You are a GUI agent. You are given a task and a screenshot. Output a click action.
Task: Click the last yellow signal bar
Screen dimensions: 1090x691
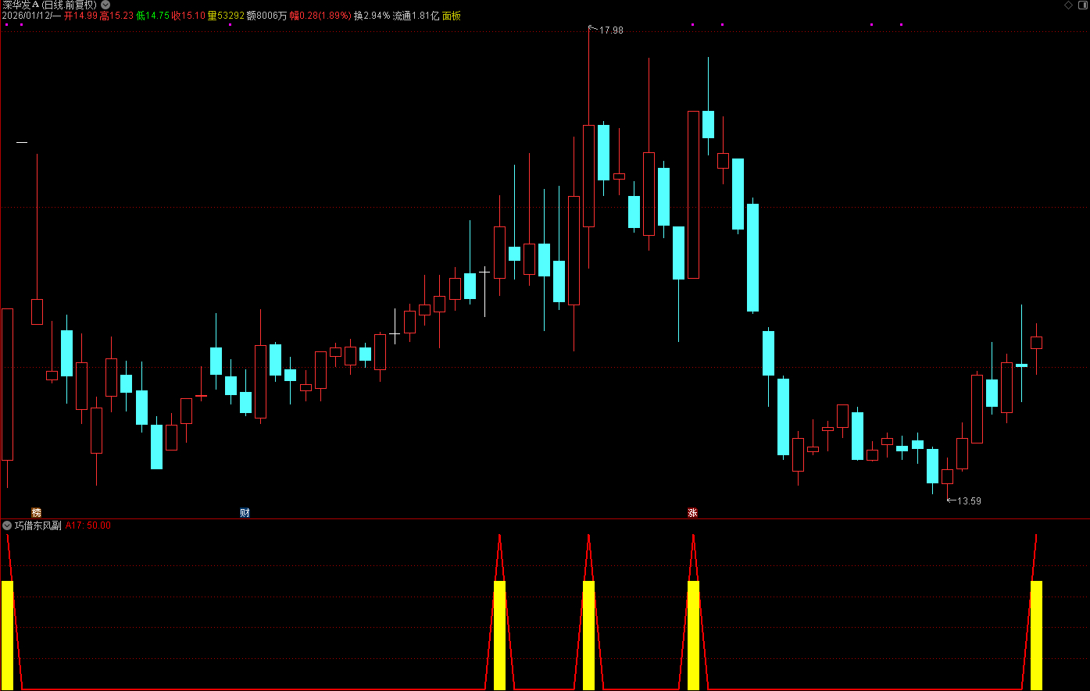tap(1036, 634)
